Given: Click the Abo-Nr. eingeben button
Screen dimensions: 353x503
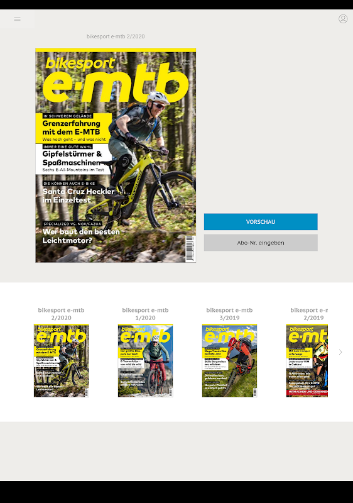Looking at the screenshot, I should pyautogui.click(x=261, y=243).
